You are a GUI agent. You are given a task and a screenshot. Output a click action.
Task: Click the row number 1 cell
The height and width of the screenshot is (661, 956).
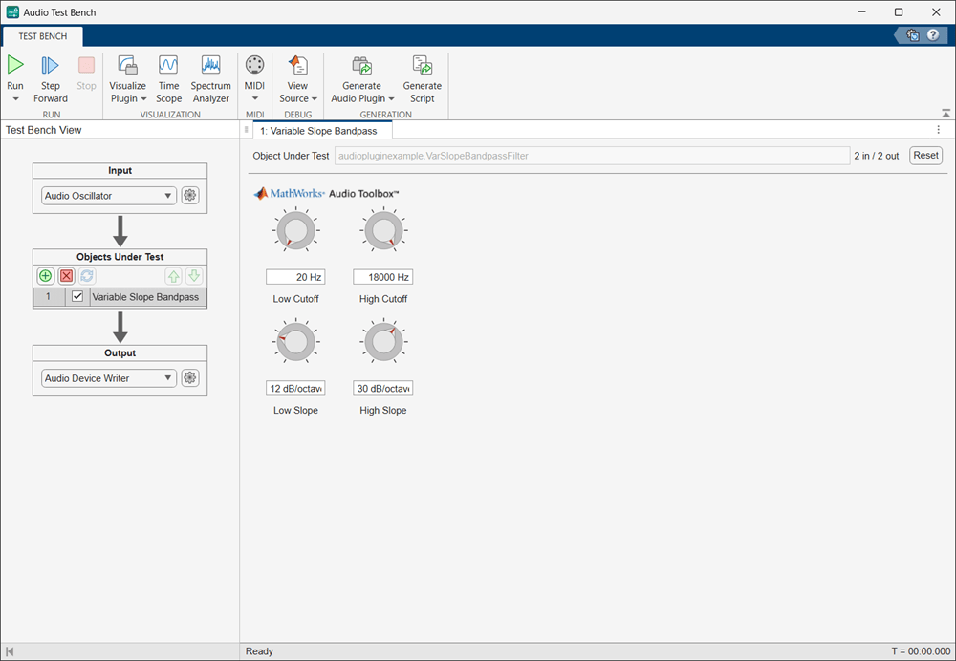49,297
